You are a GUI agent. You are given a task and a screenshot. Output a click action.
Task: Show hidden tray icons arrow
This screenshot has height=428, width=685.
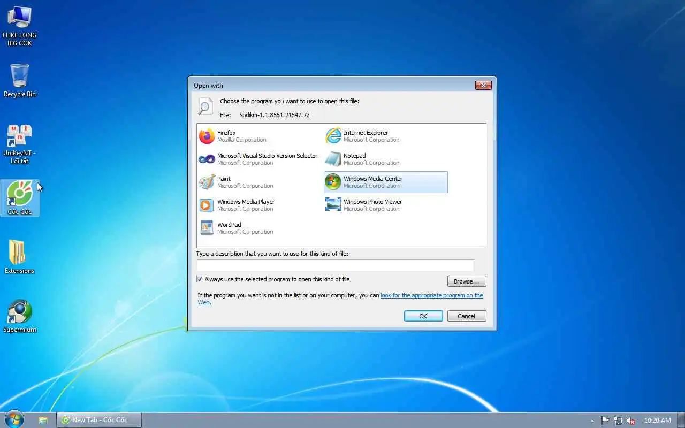592,421
